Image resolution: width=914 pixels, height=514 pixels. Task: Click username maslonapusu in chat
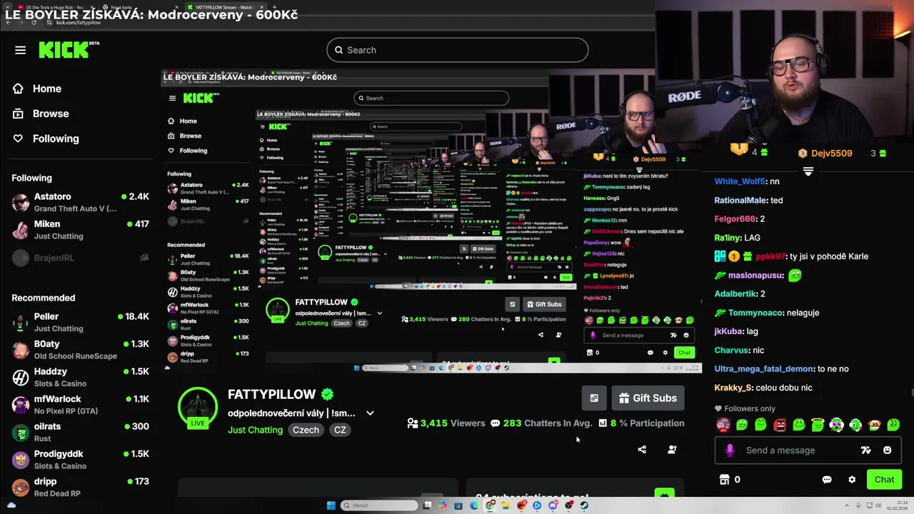[755, 276]
